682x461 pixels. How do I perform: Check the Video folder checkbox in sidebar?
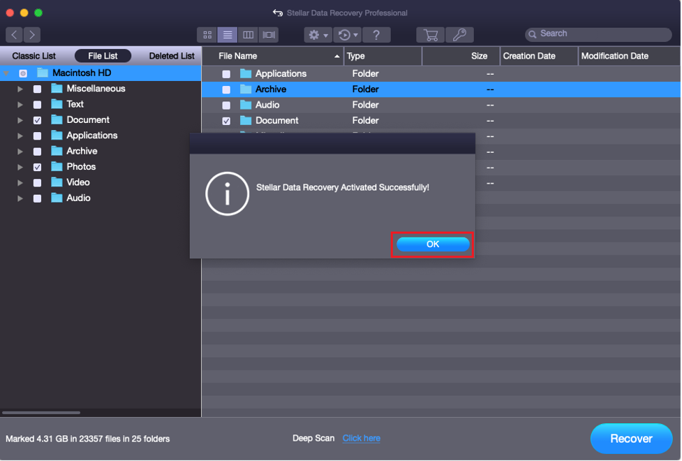(x=38, y=183)
